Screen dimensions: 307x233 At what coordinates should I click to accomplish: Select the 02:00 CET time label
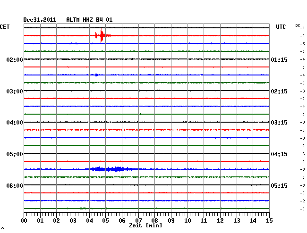pos(15,59)
